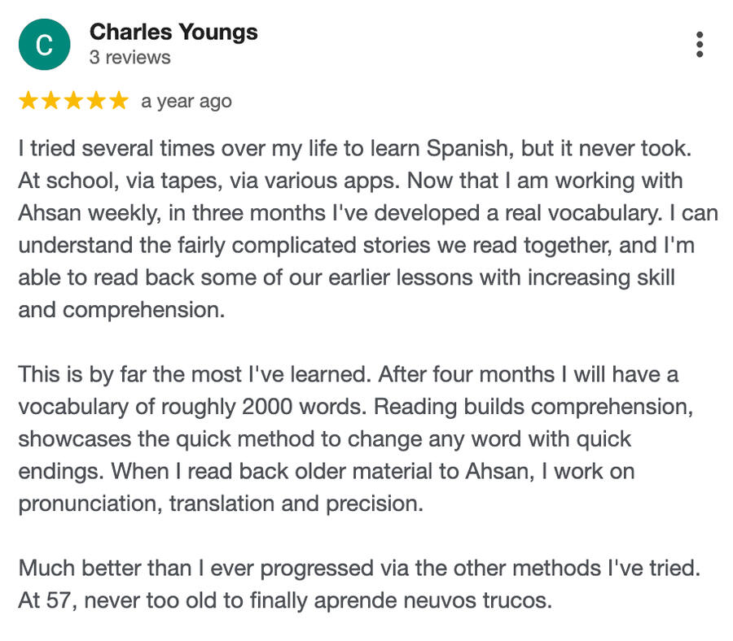Viewport: 733px width, 641px height.
Task: Click the "3 reviews" count text
Action: tap(130, 58)
